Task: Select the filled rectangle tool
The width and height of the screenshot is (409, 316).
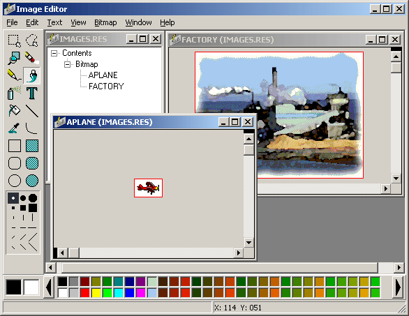Action: pos(32,146)
